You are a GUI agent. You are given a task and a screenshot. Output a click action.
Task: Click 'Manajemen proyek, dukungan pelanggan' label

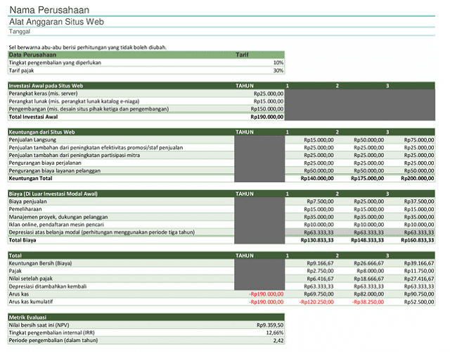click(58, 217)
